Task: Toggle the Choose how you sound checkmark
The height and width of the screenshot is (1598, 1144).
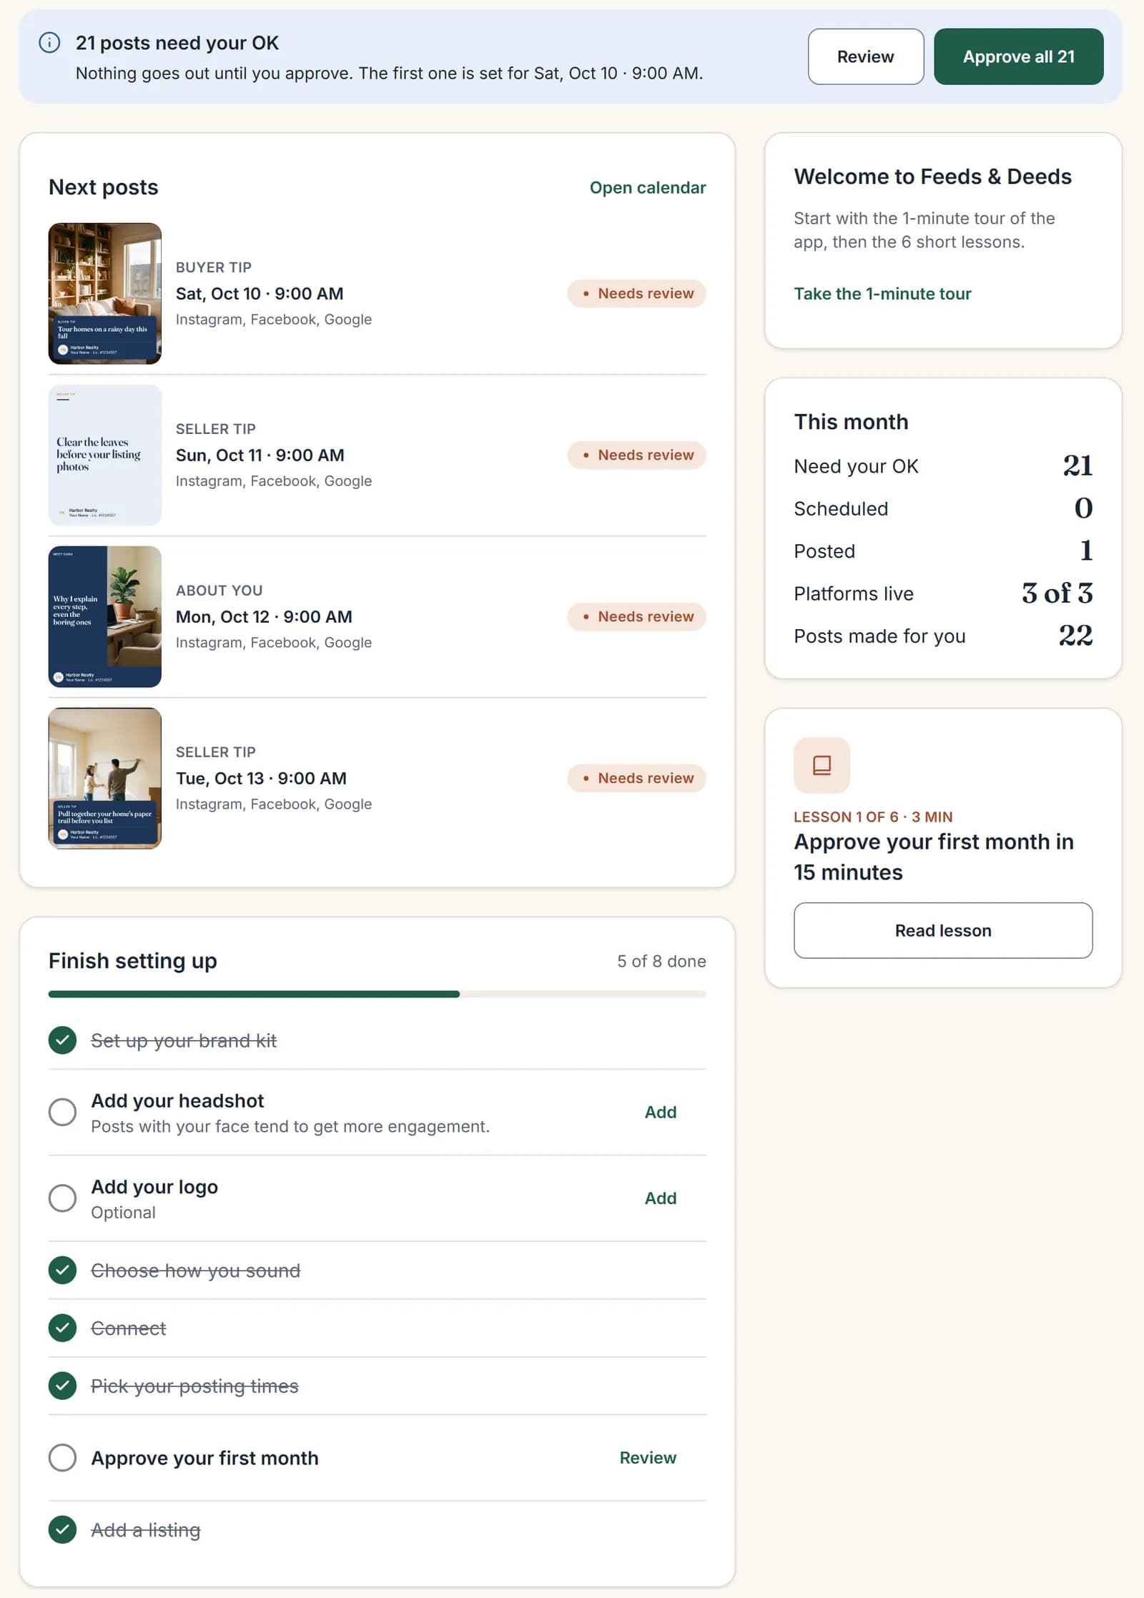Action: [63, 1271]
